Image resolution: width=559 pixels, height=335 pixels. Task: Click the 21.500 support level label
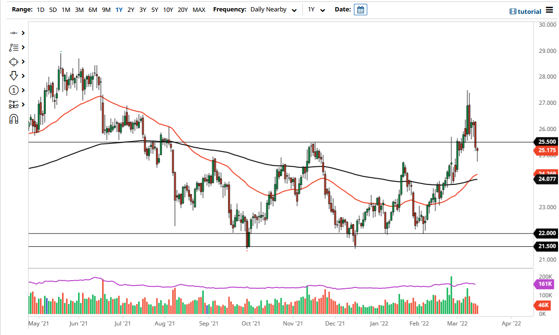pos(546,246)
